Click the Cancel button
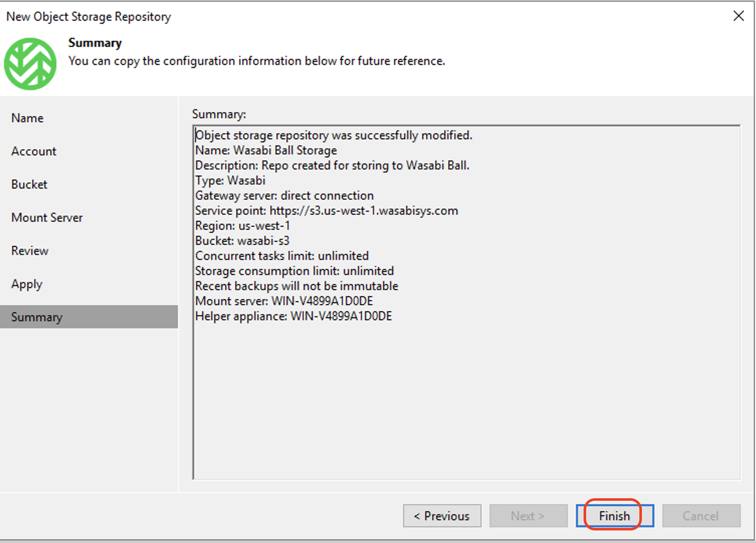 tap(701, 516)
